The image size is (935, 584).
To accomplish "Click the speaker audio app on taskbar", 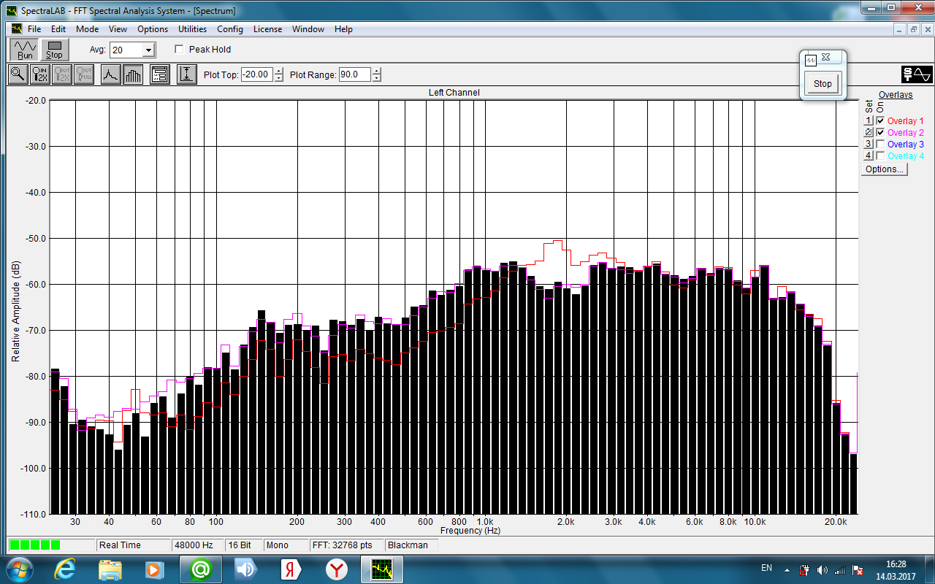I will [246, 569].
